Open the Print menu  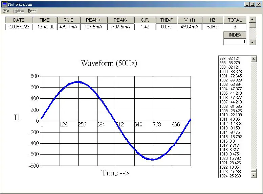(x=32, y=11)
